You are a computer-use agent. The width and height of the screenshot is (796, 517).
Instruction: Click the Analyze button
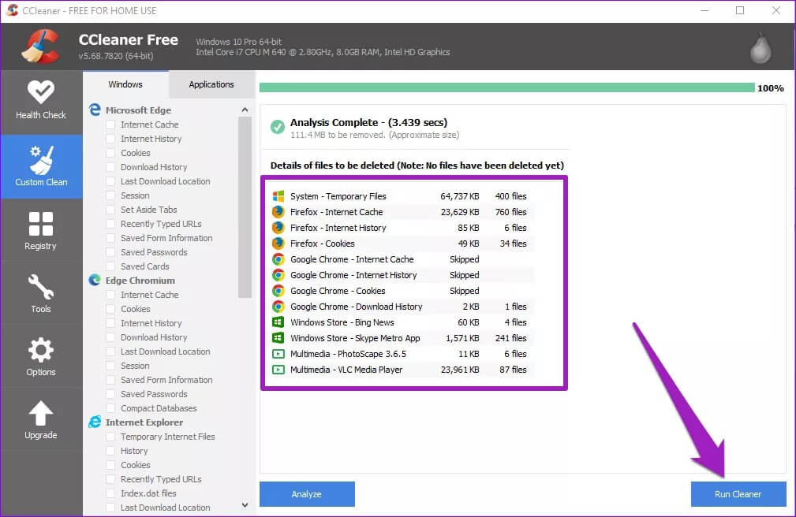307,493
